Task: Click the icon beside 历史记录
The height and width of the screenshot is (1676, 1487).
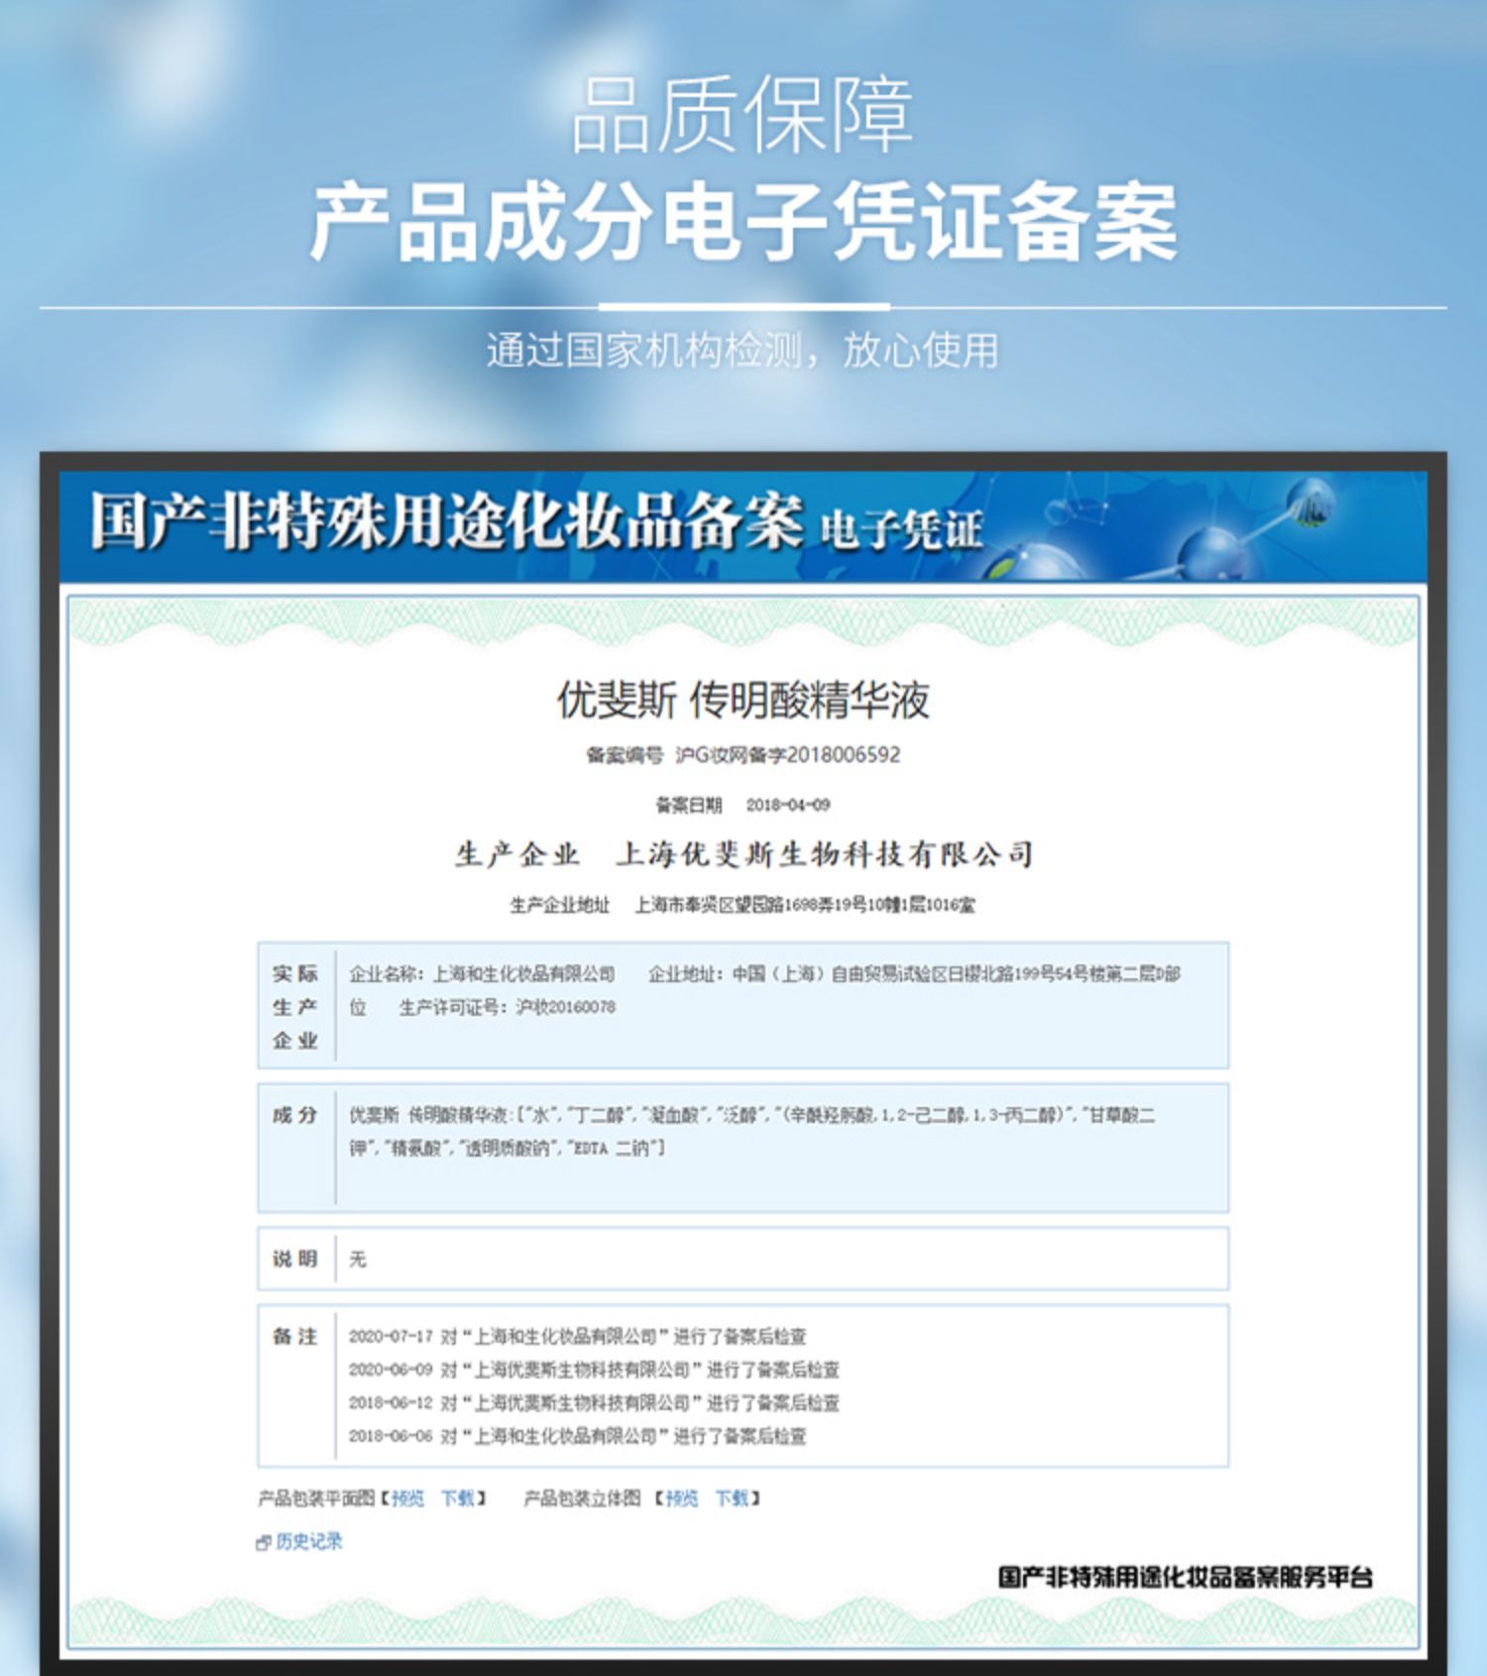Action: (x=263, y=1542)
